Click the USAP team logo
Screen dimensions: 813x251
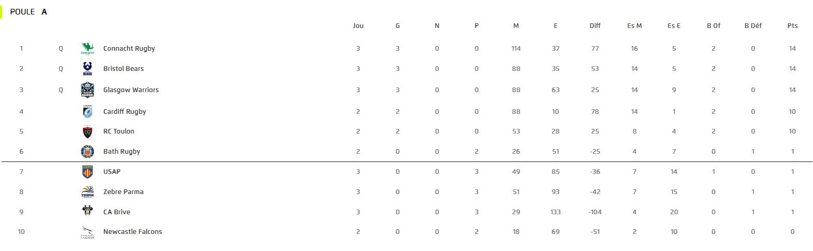[x=88, y=172]
